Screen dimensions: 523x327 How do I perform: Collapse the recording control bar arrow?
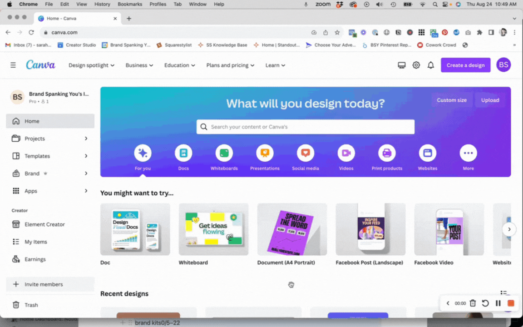point(448,303)
